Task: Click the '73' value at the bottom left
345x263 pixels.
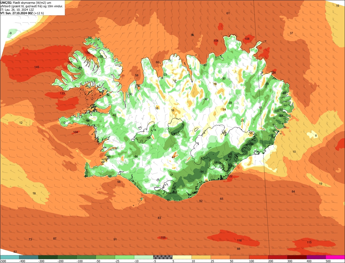Action: coord(30,239)
